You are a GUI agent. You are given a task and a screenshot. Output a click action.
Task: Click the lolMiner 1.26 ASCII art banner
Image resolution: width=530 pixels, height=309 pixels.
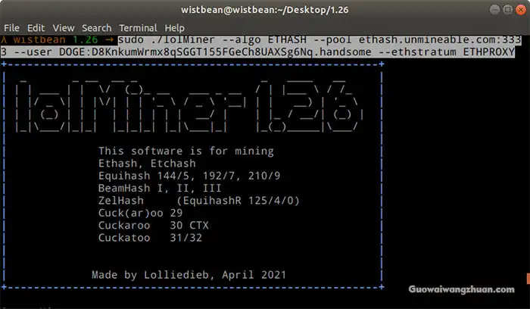coord(189,105)
